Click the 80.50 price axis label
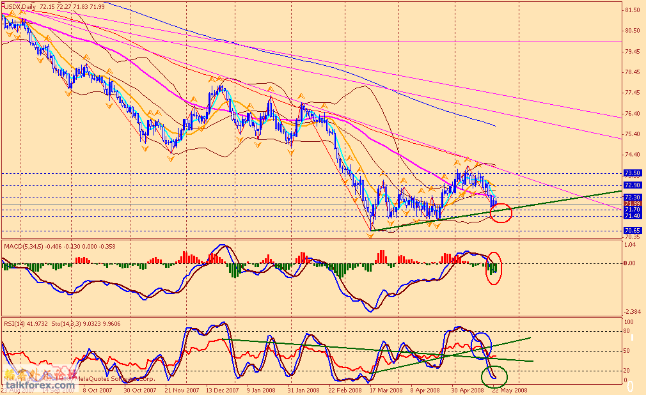The width and height of the screenshot is (646, 395). tap(633, 31)
